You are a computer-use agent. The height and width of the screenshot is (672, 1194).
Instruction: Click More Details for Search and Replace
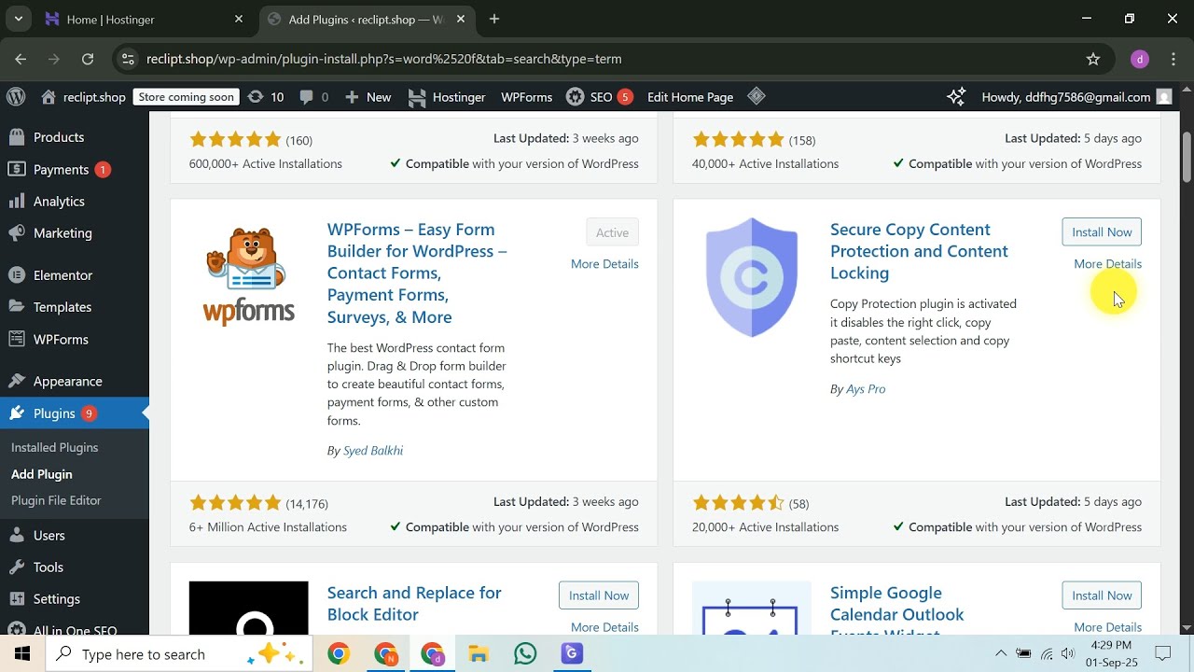point(604,627)
